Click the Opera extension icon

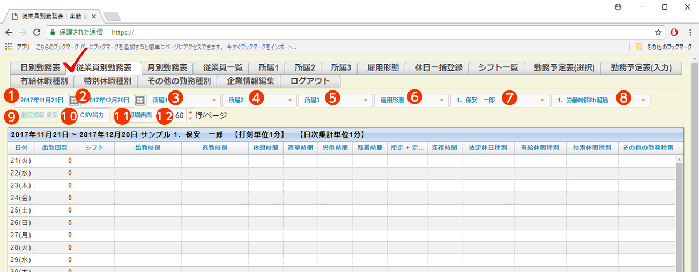[674, 32]
